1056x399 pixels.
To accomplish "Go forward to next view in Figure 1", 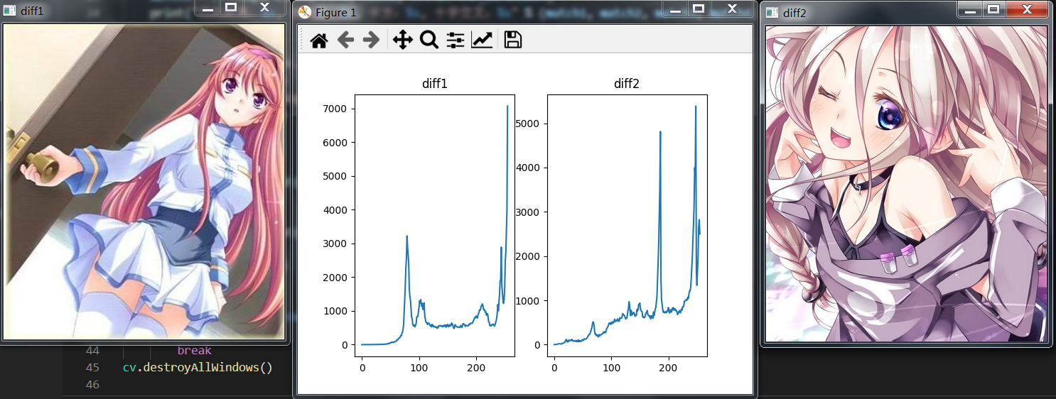I will (x=371, y=40).
